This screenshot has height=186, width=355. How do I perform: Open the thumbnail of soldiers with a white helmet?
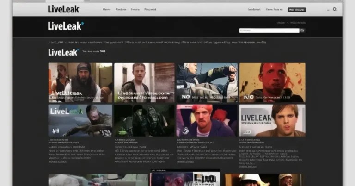point(207,83)
